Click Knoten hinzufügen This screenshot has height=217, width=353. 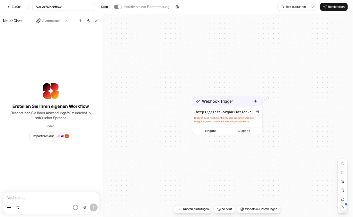193,209
